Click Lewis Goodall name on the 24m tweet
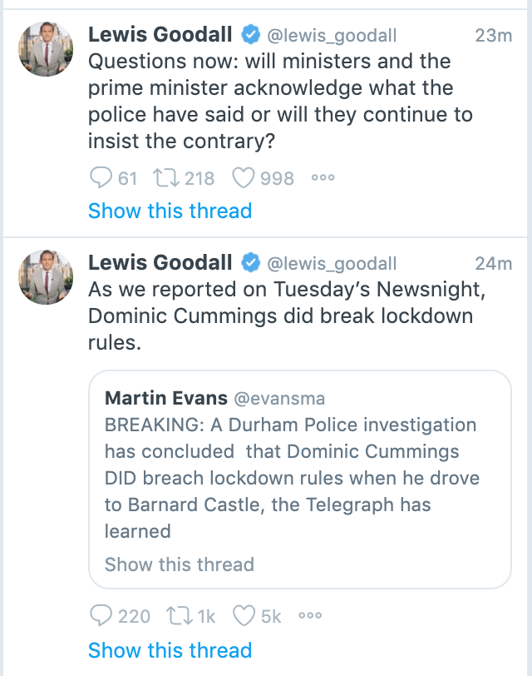The width and height of the screenshot is (532, 676). point(160,263)
